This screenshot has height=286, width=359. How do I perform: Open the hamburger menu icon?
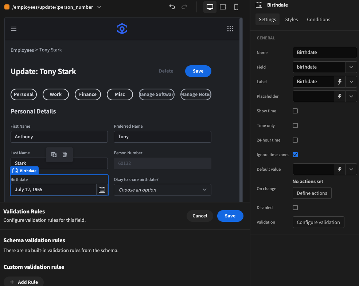(x=14, y=29)
